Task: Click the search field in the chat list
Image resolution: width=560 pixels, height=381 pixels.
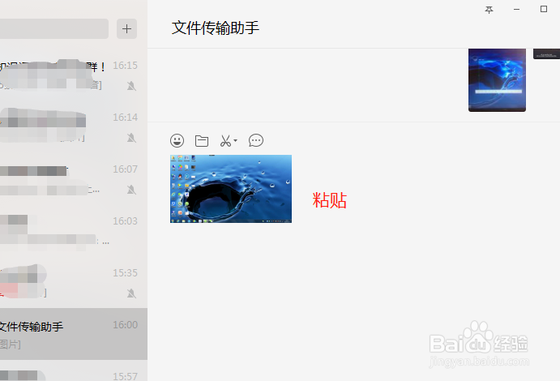Action: [x=54, y=28]
